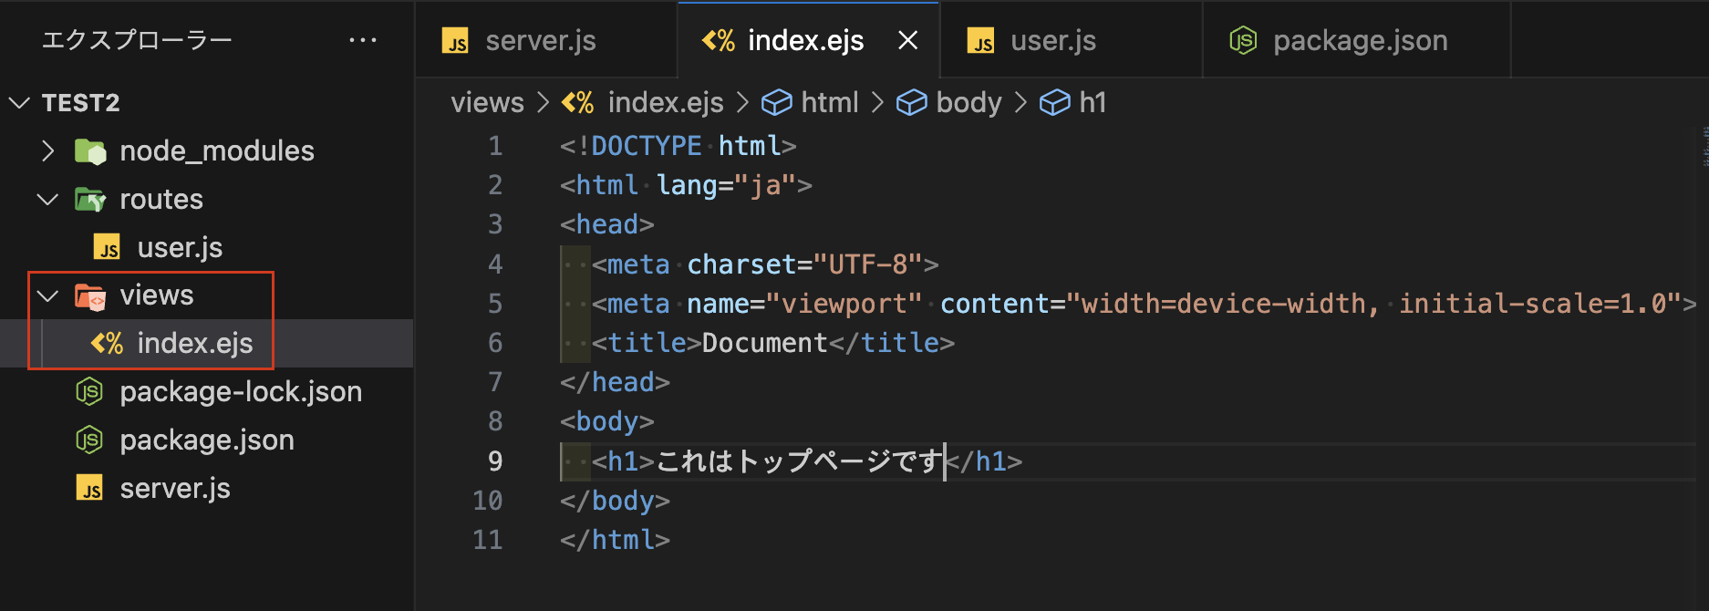
Task: Click the opening head tag on line 3
Action: click(606, 224)
